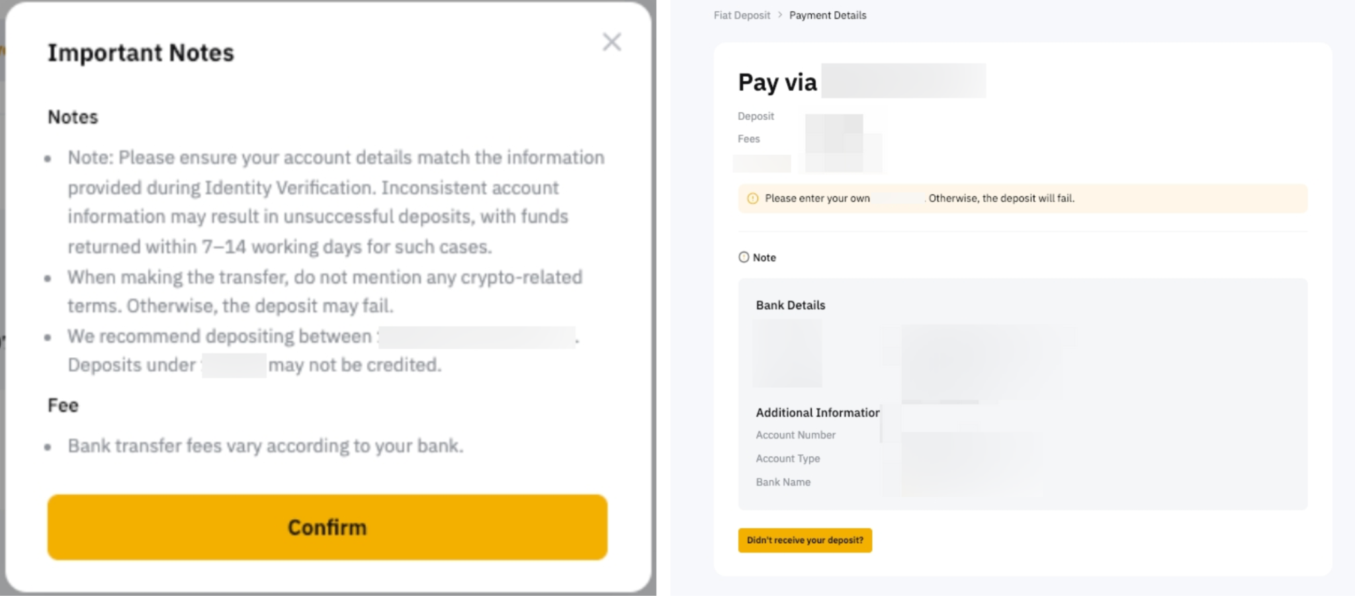This screenshot has height=596, width=1355.
Task: Click the bank transfer fees bullet text
Action: [265, 446]
